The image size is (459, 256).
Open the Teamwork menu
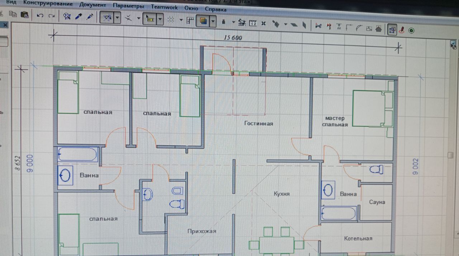click(164, 7)
